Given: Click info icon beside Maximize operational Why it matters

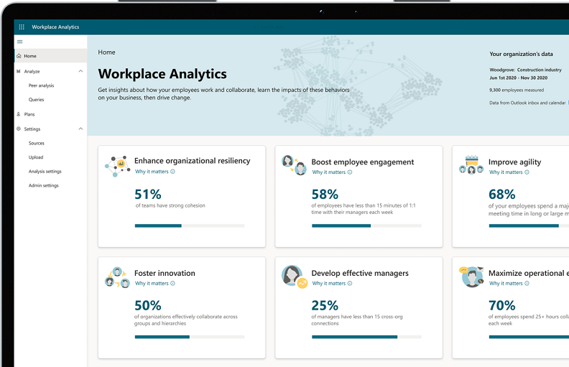Looking at the screenshot, I should pyautogui.click(x=527, y=283).
